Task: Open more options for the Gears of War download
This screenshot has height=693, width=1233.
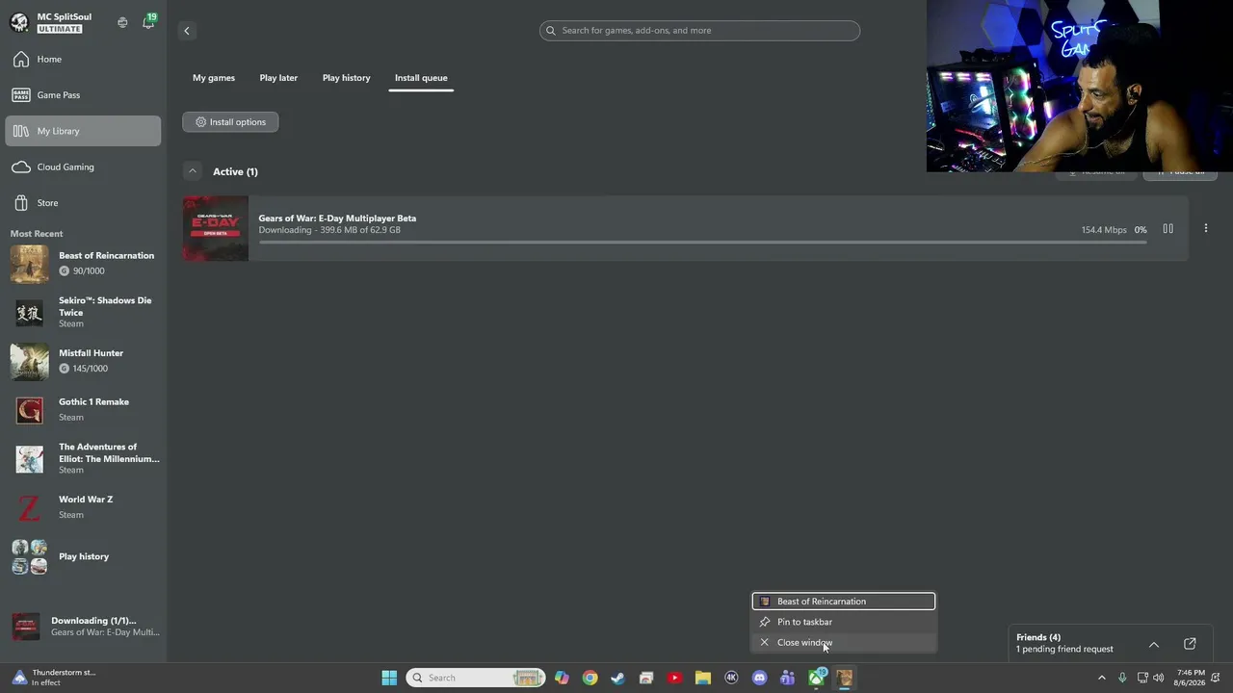Action: click(1205, 229)
